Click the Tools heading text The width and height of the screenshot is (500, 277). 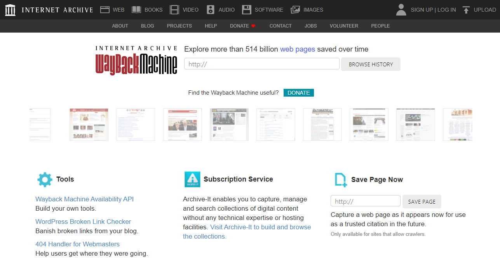(x=65, y=179)
